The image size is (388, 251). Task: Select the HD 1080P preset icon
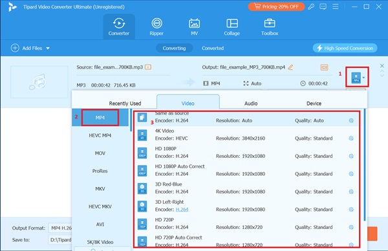[142, 153]
